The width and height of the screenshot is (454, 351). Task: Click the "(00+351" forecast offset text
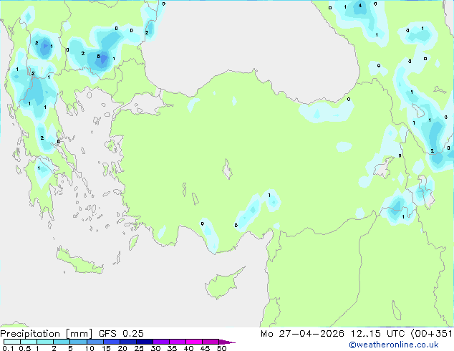tap(431, 333)
